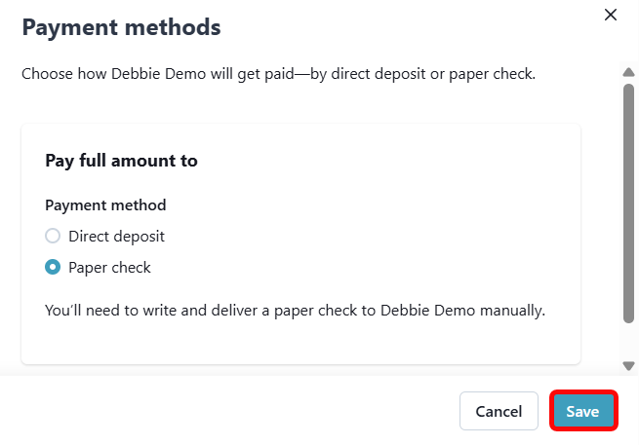Cancel the payment method changes

click(x=499, y=411)
